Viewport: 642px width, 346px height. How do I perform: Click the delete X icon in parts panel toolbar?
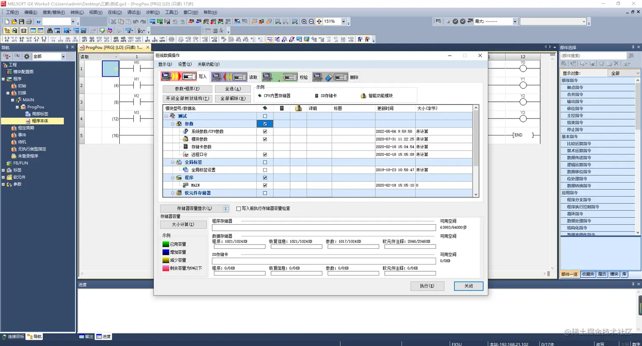(617, 64)
